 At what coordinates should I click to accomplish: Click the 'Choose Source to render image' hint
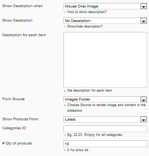106,108
